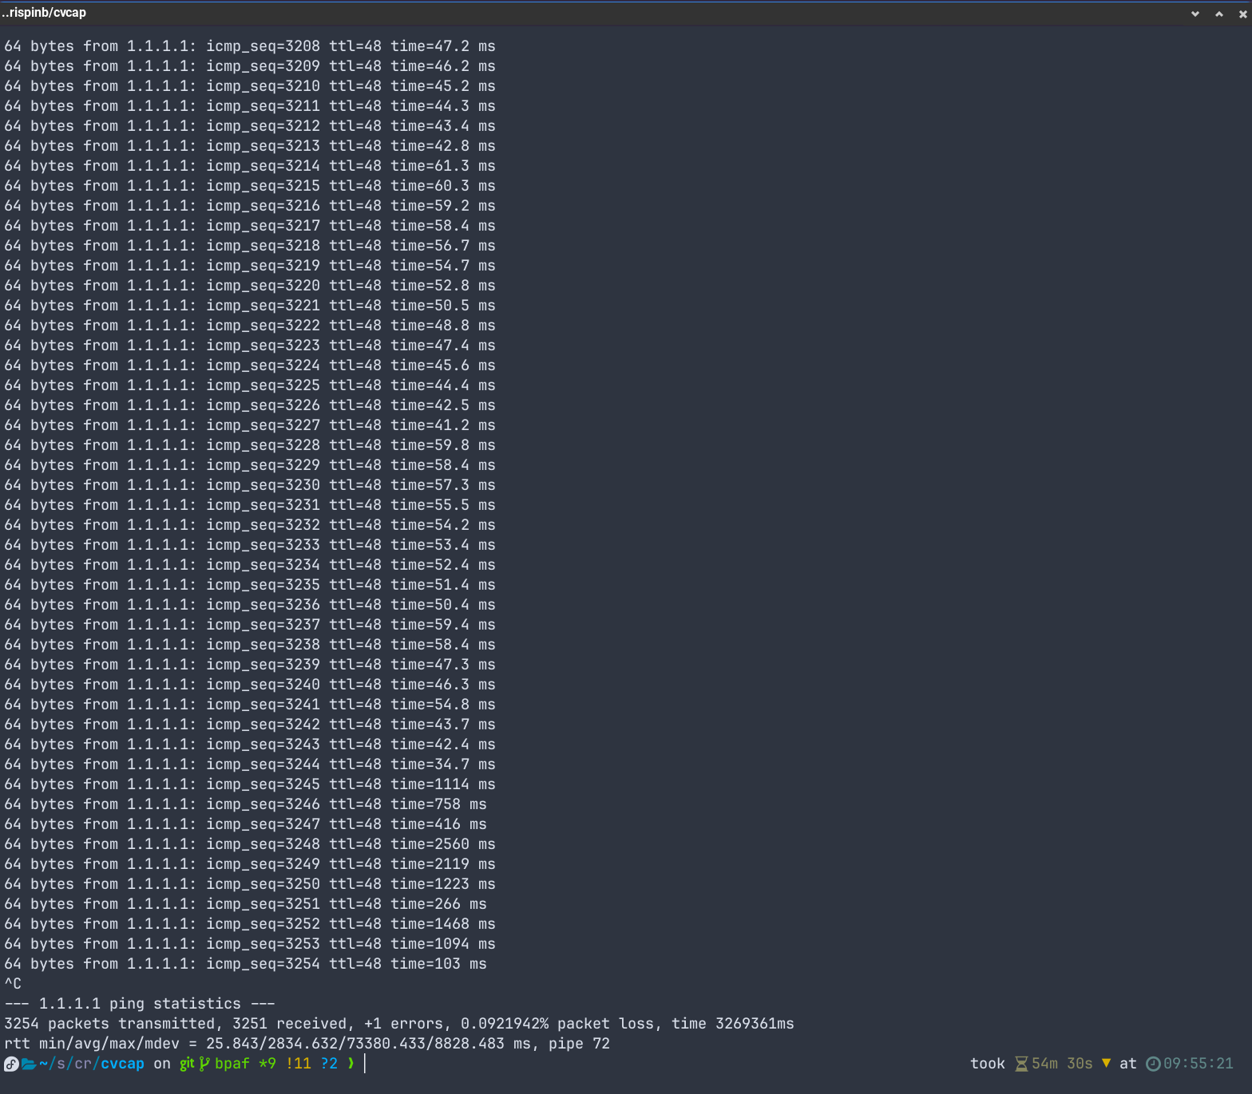Image resolution: width=1252 pixels, height=1094 pixels.
Task: Click the folder icon in the prompt
Action: pyautogui.click(x=29, y=1064)
